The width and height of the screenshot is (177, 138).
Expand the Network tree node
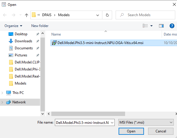tap(2, 102)
